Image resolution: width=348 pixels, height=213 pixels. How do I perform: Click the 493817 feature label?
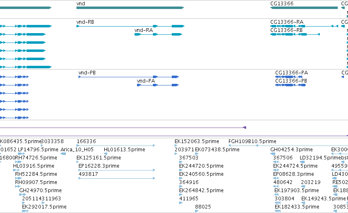coord(88,174)
